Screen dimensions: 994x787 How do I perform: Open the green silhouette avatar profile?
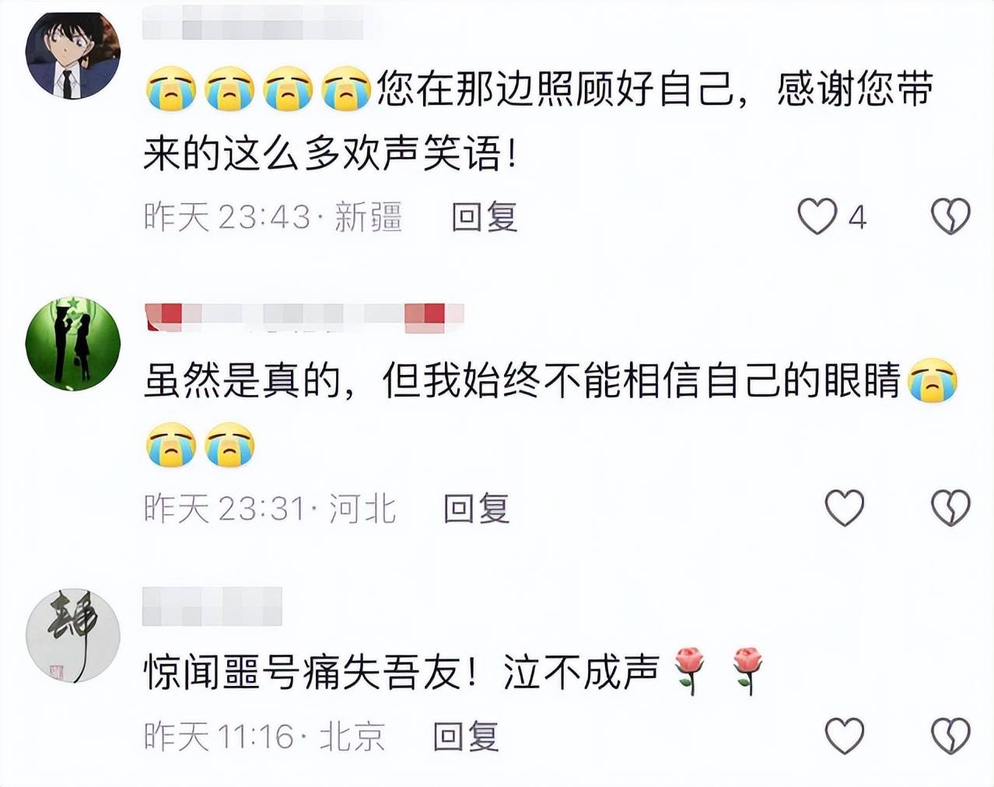click(73, 343)
